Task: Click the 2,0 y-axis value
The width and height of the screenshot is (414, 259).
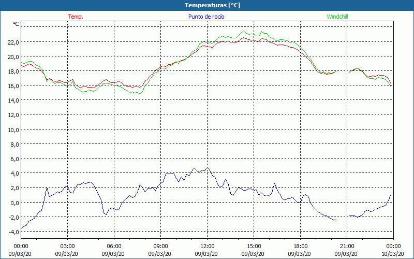Action: pyautogui.click(x=14, y=188)
